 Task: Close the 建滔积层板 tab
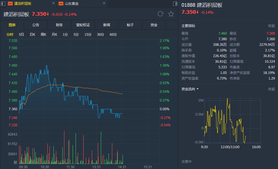pos(53,4)
